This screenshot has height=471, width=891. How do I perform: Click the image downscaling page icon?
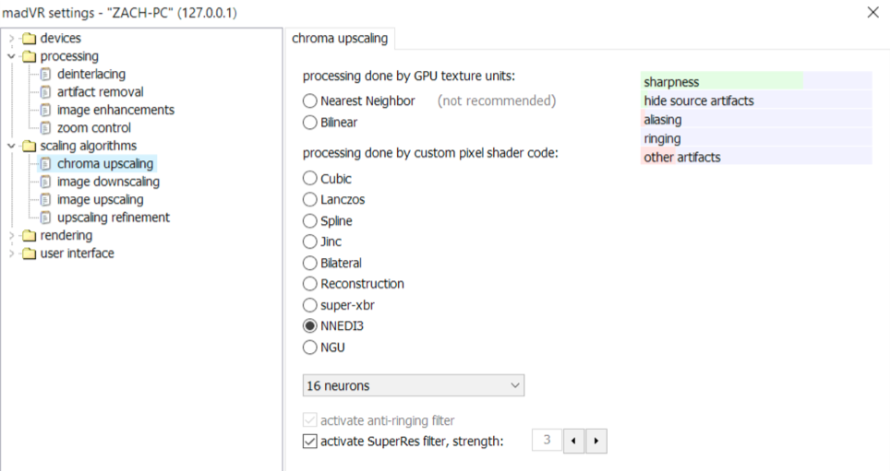(46, 183)
